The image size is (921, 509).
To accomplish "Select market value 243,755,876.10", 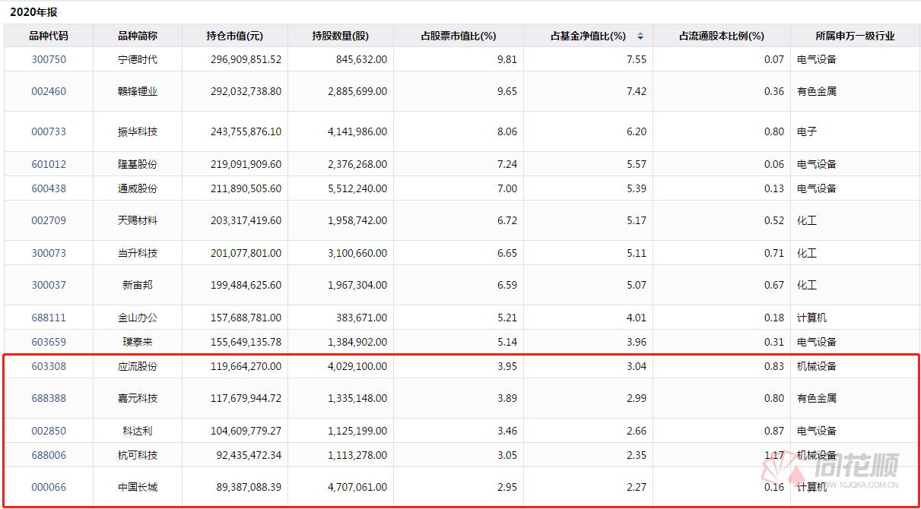I will [246, 131].
